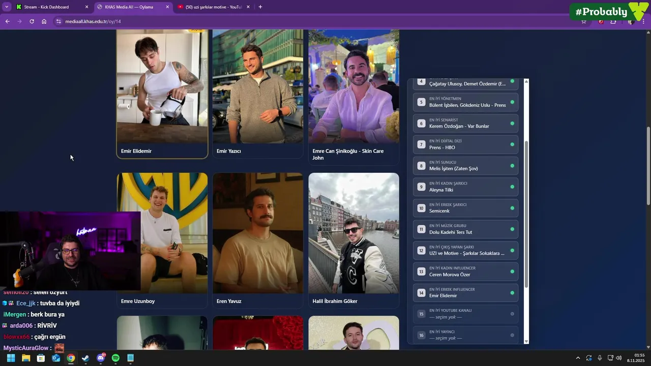This screenshot has height=366, width=651.
Task: Open the tab search dropdown arrow
Action: 7,7
